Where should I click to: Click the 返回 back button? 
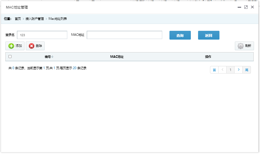[208, 35]
